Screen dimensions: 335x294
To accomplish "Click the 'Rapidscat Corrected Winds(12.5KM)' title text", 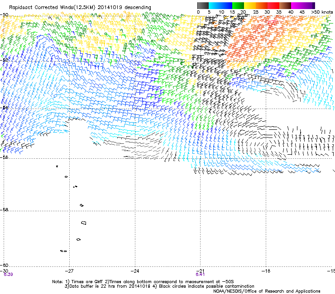I will click(x=52, y=8).
